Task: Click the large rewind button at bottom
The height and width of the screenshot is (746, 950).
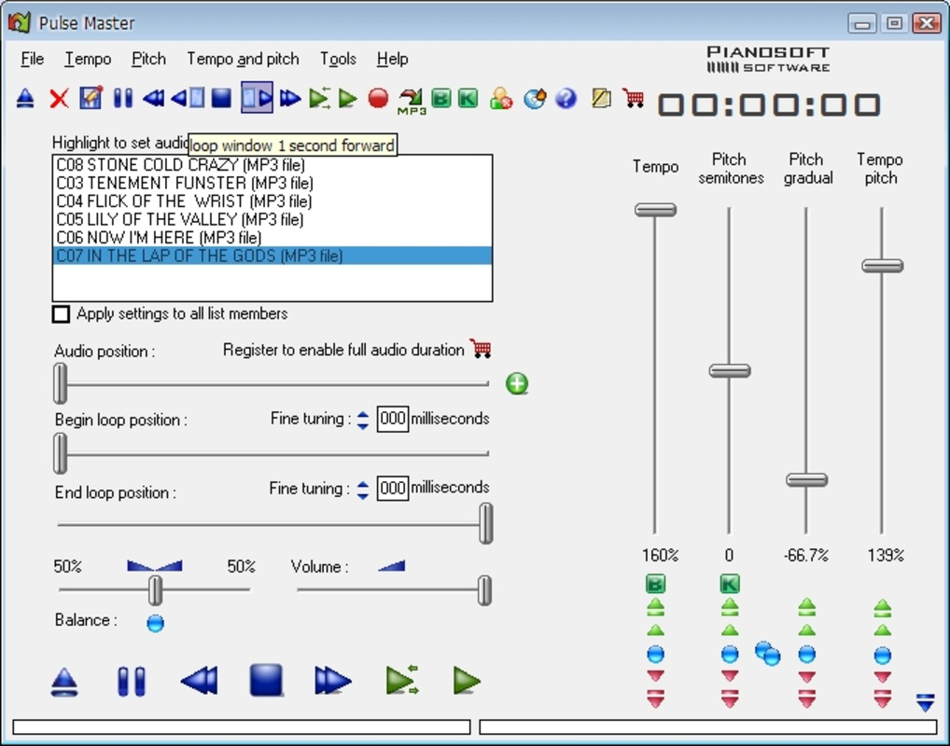Action: click(x=200, y=682)
